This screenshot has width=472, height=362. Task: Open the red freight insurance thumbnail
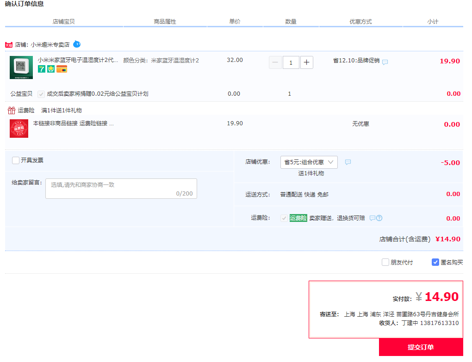pyautogui.click(x=19, y=129)
